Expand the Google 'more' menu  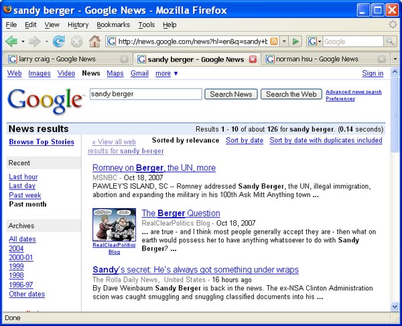click(167, 74)
